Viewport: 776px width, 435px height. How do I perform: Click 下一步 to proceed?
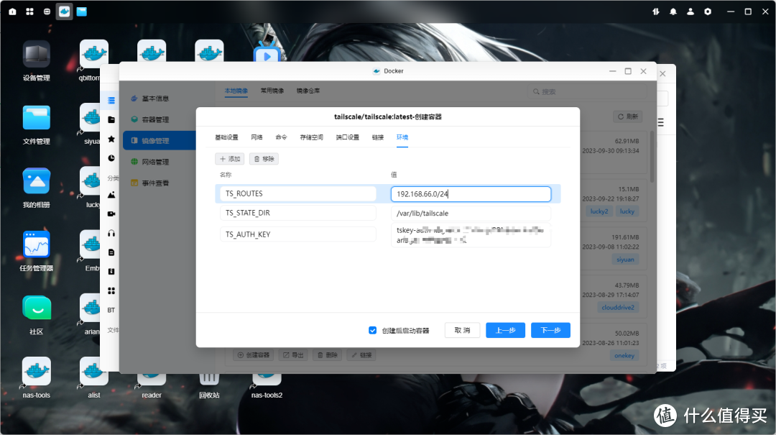tap(550, 330)
